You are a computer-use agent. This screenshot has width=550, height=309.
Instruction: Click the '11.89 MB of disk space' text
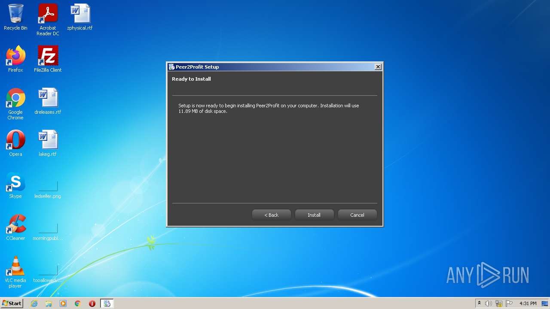202,111
